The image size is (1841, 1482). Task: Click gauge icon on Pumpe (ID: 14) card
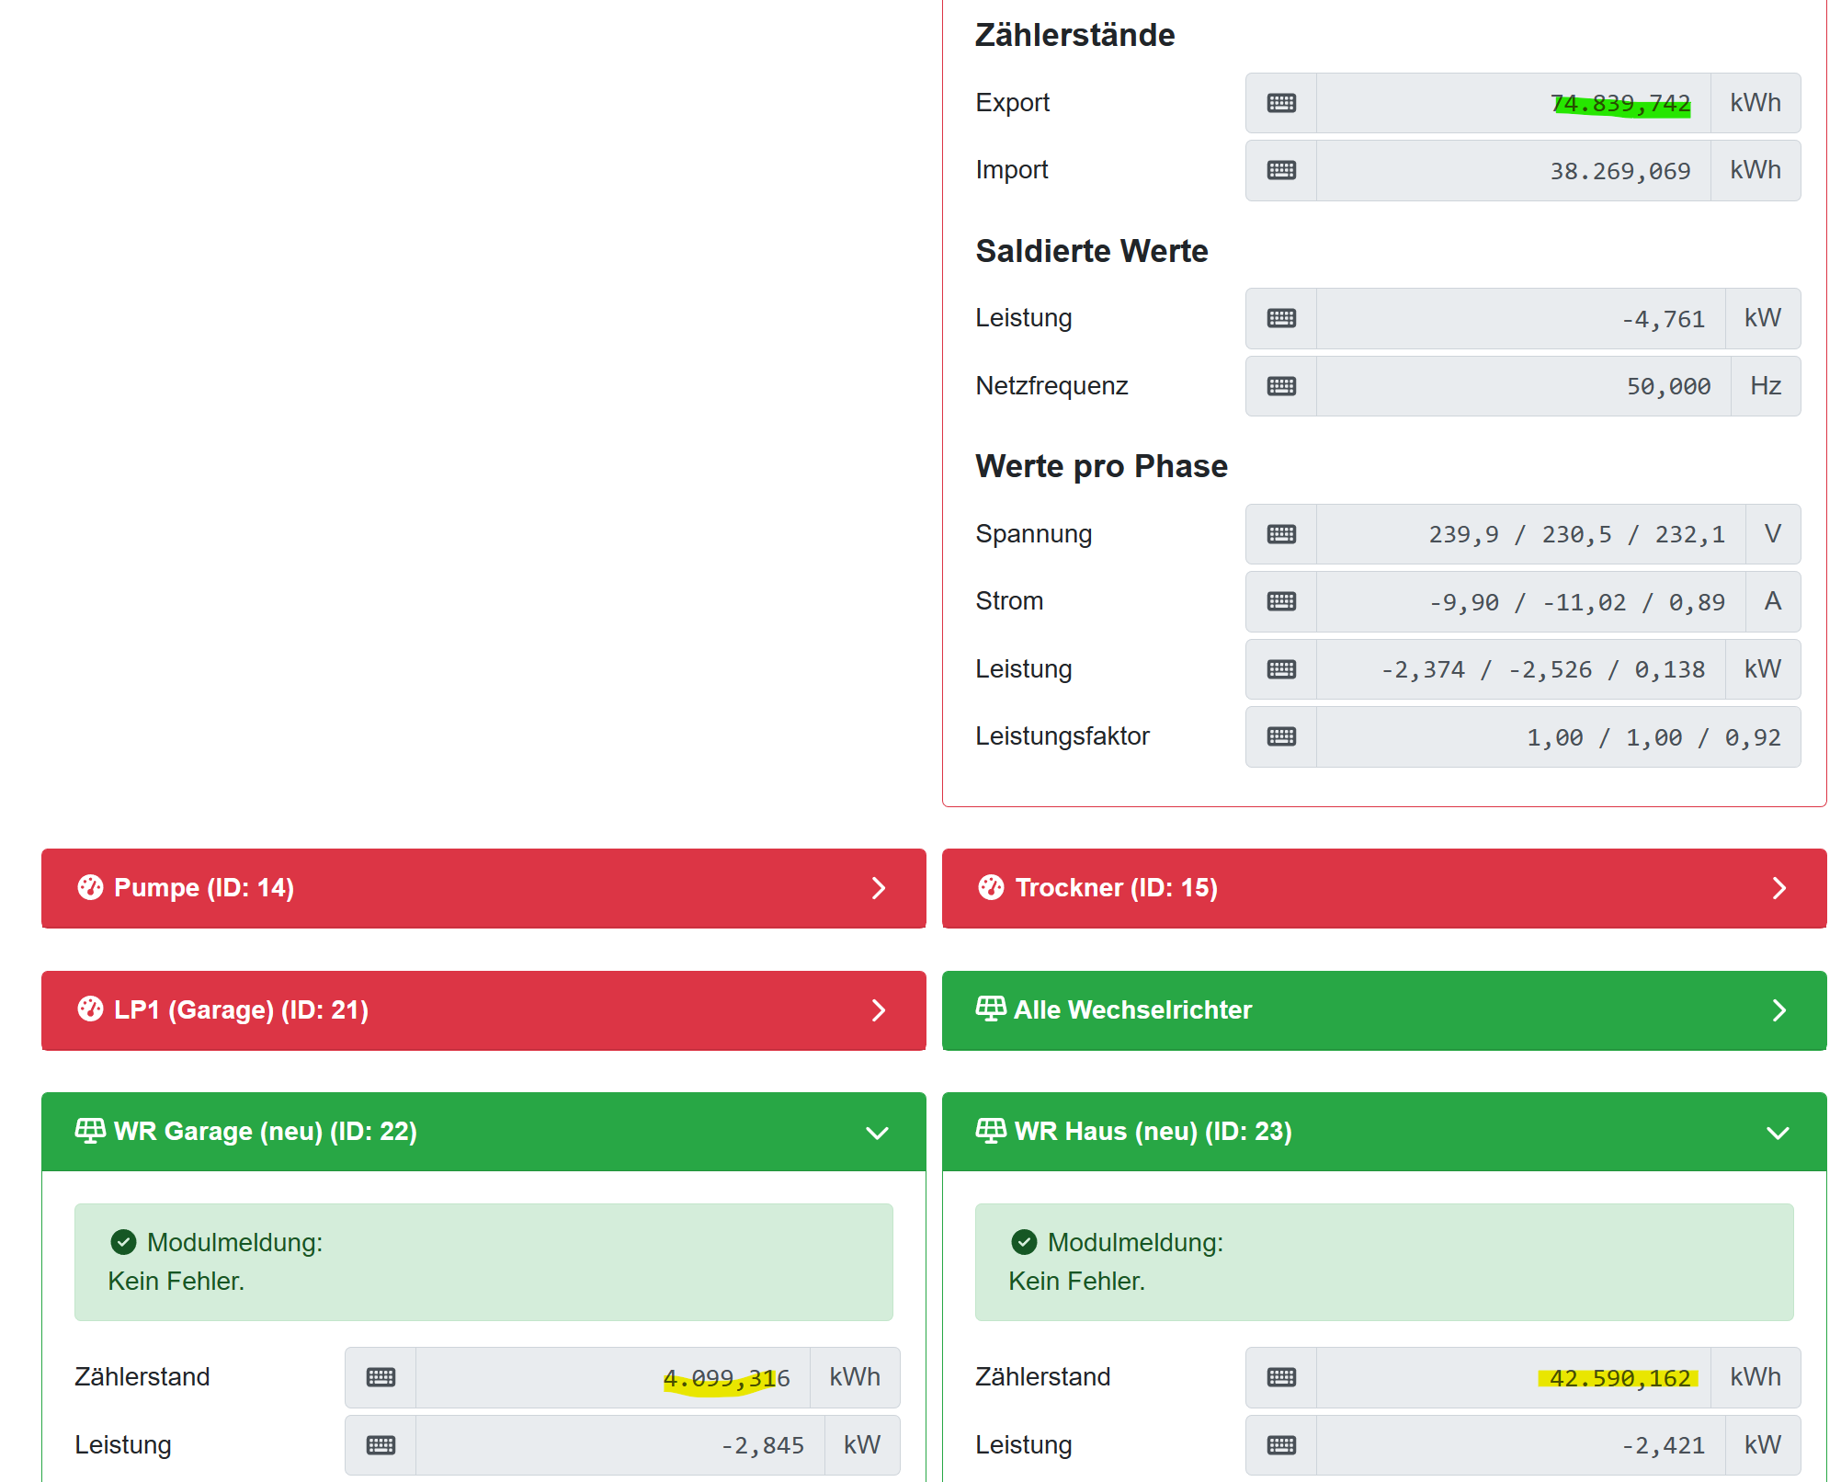(90, 887)
